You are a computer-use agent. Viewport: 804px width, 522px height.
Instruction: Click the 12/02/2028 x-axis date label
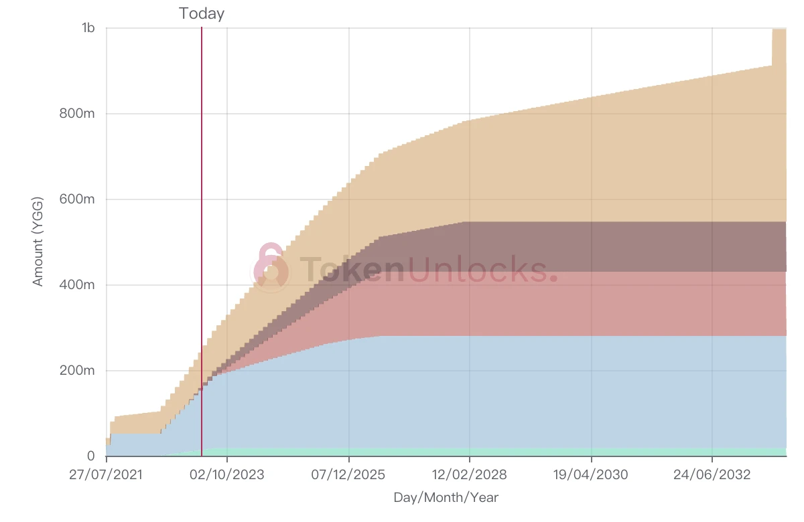coord(470,474)
